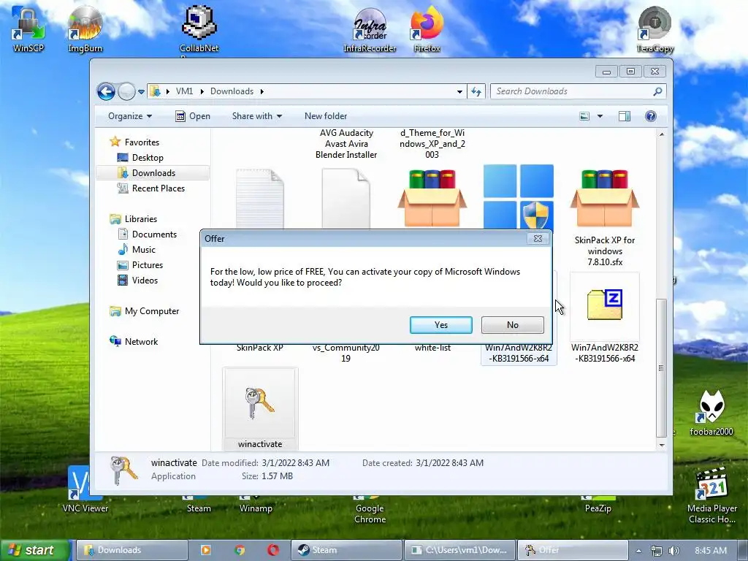Open the recent pages dropdown arrow
The width and height of the screenshot is (748, 561).
(141, 91)
